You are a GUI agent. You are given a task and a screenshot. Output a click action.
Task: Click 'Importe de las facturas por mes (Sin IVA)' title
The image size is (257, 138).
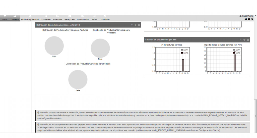[x=223, y=45]
